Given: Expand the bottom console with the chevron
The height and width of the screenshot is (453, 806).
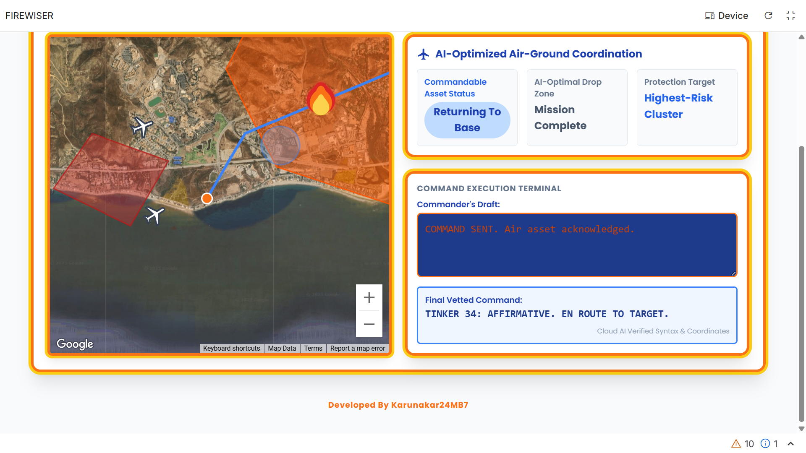Looking at the screenshot, I should tap(790, 444).
